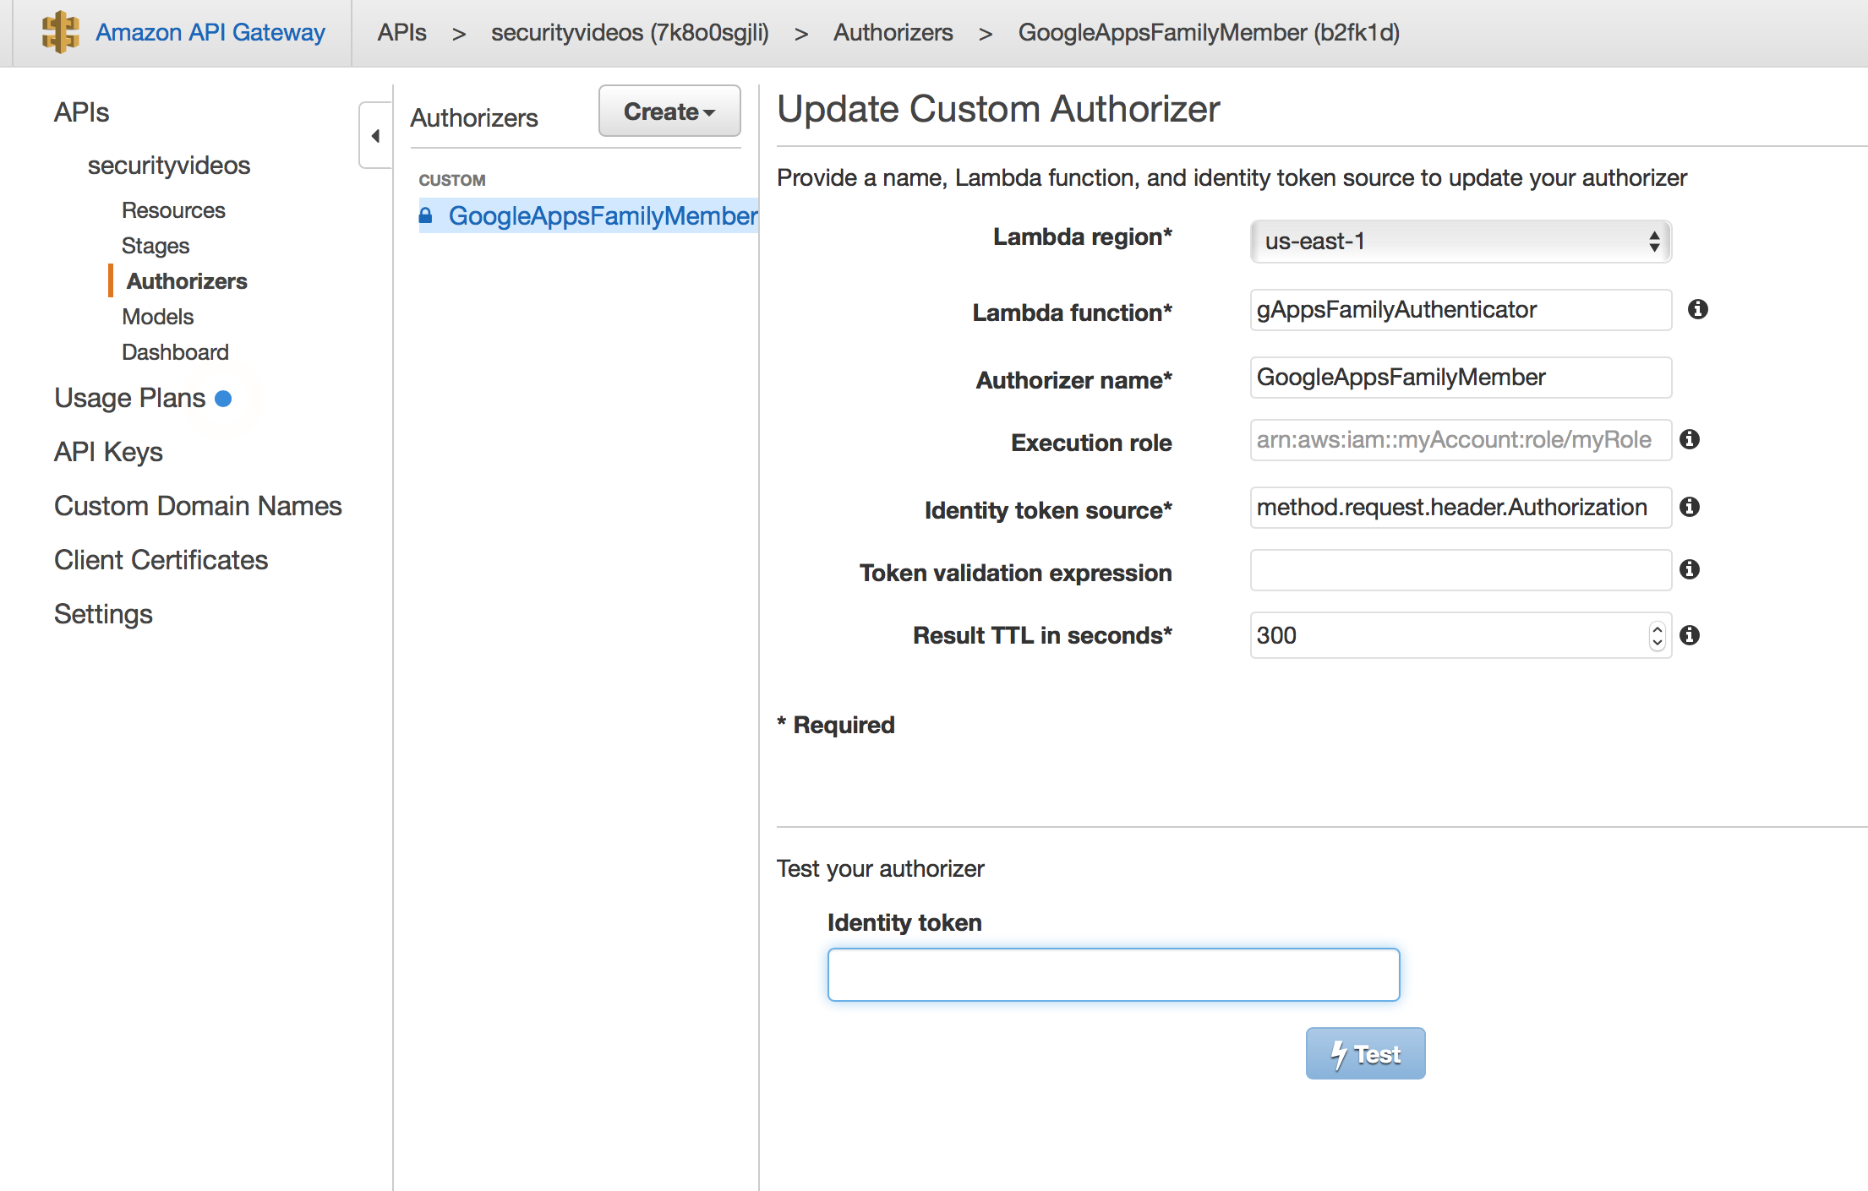1868x1191 pixels.
Task: Click the Identity token source field
Action: 1461,508
